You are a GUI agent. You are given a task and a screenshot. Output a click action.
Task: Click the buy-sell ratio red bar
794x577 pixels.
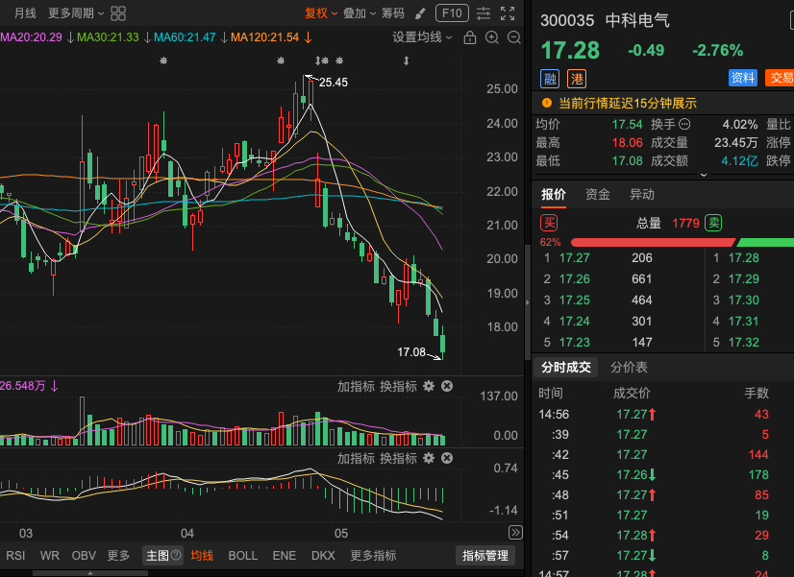coord(652,242)
